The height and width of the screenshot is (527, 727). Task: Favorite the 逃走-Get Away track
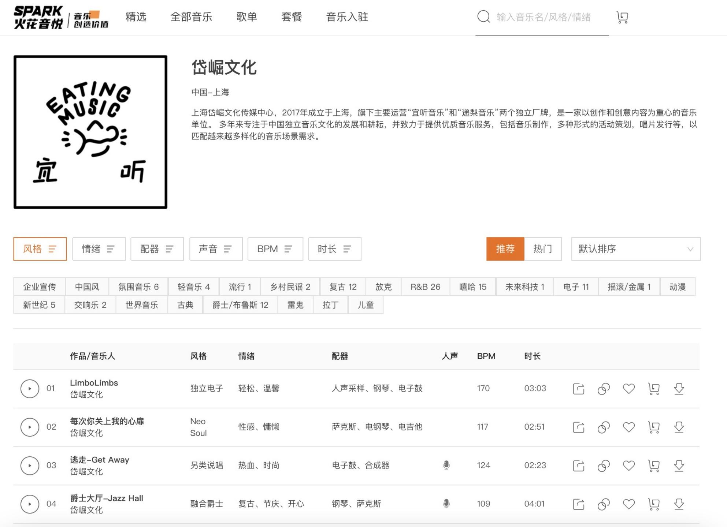pyautogui.click(x=629, y=466)
